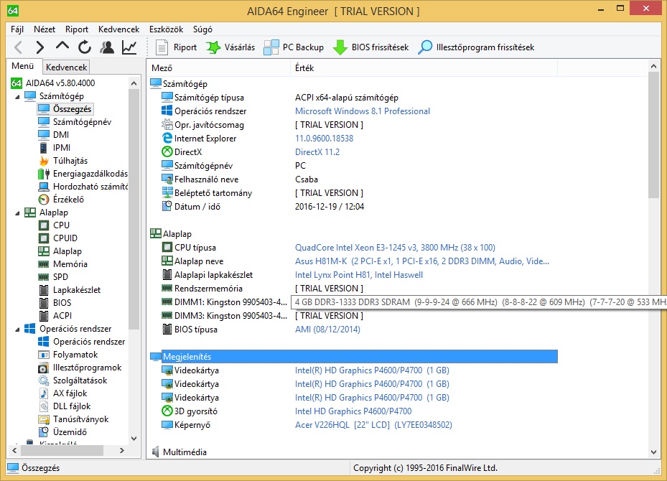Click the 11.0.9600.18538 Internet Explorer link

pos(324,139)
